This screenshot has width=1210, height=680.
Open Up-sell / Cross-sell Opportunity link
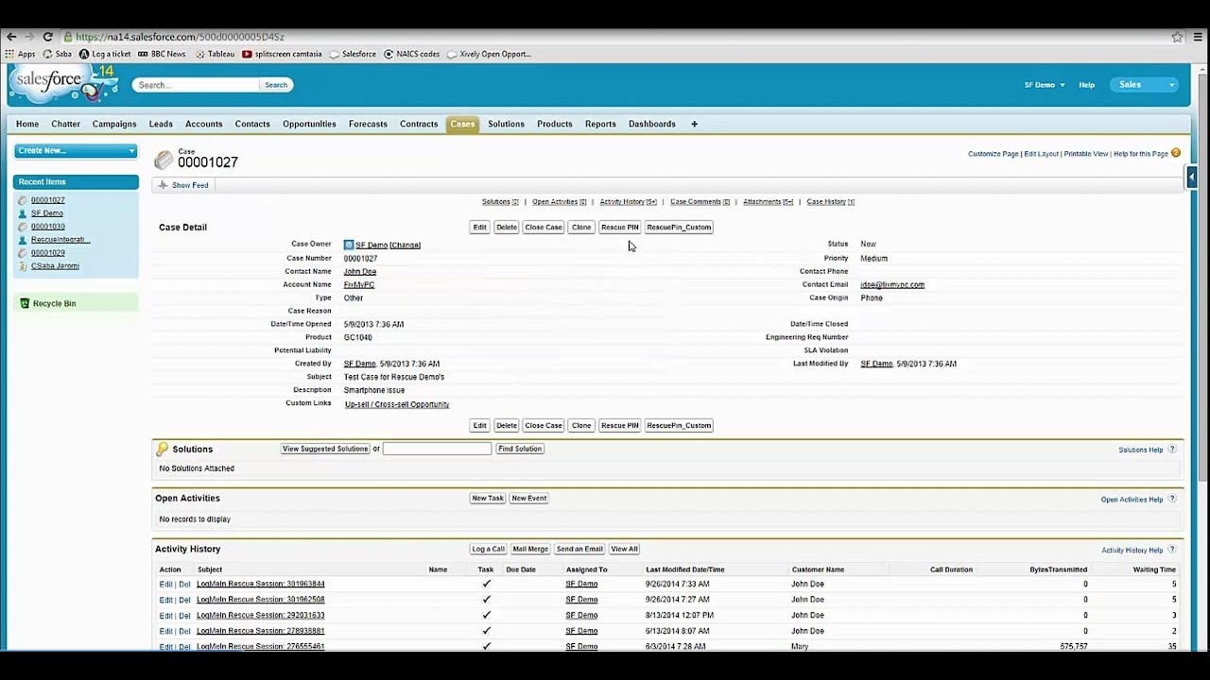pyautogui.click(x=397, y=404)
